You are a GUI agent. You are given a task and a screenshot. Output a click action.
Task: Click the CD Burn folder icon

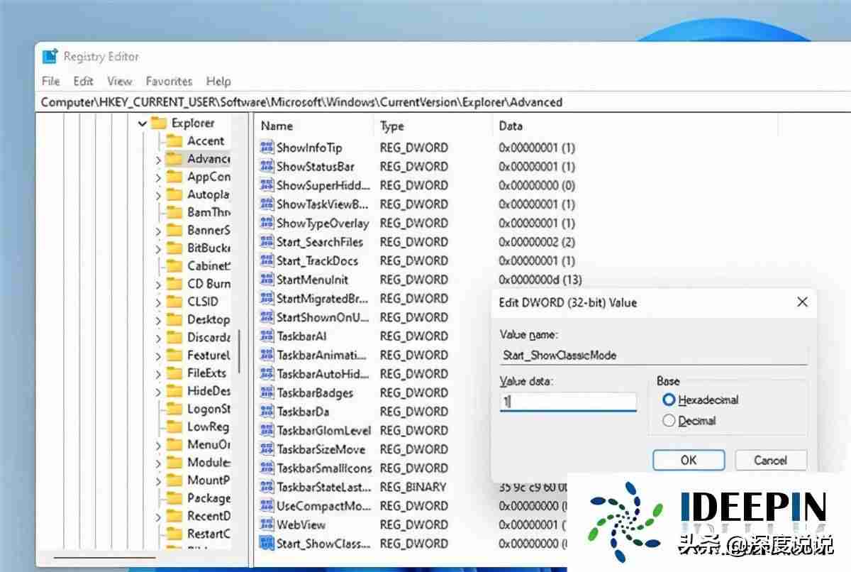tap(174, 283)
